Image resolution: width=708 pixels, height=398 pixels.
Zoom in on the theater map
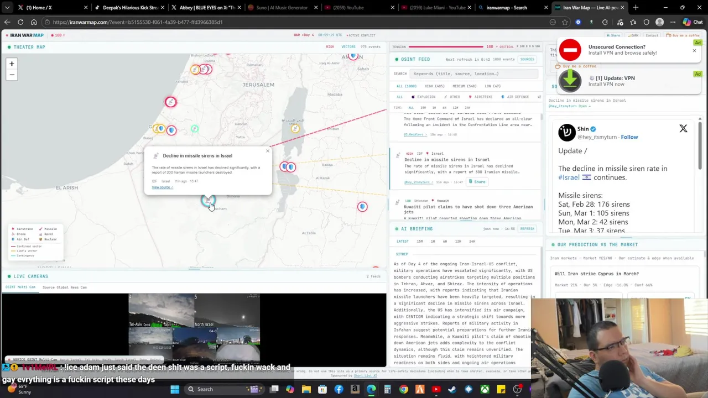tap(12, 64)
